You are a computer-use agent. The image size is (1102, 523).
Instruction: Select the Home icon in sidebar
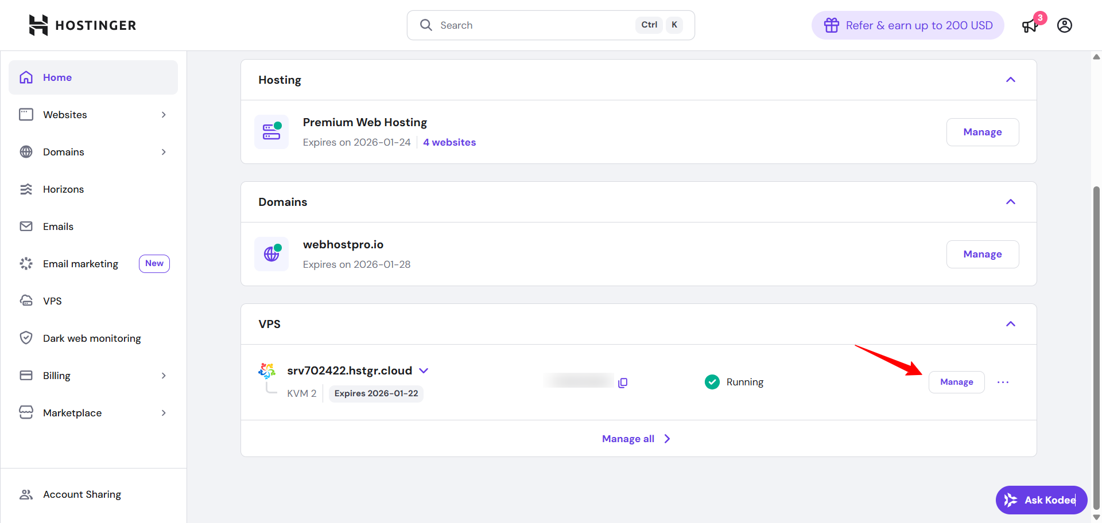26,77
